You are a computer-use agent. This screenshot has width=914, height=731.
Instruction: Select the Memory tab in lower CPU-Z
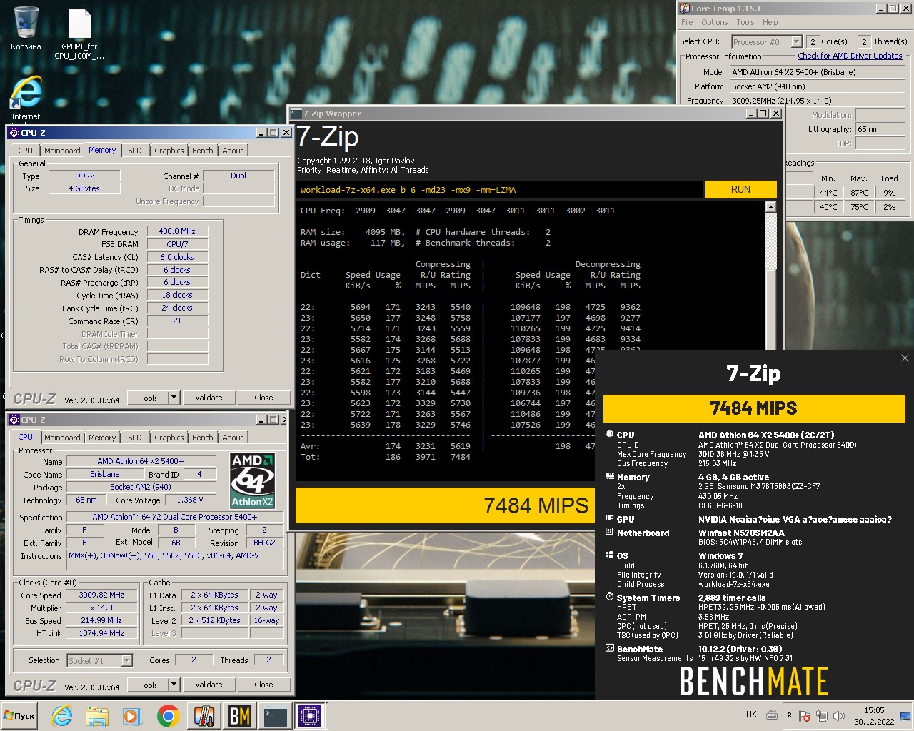[102, 438]
